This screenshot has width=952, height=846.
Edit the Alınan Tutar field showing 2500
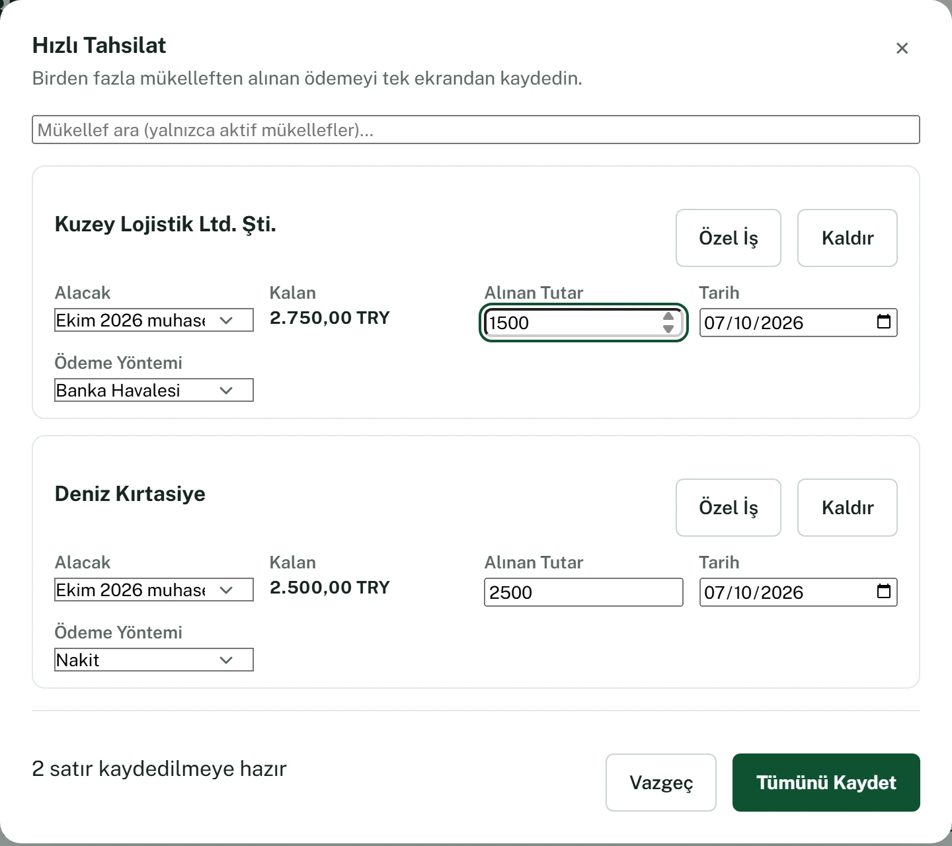click(584, 592)
